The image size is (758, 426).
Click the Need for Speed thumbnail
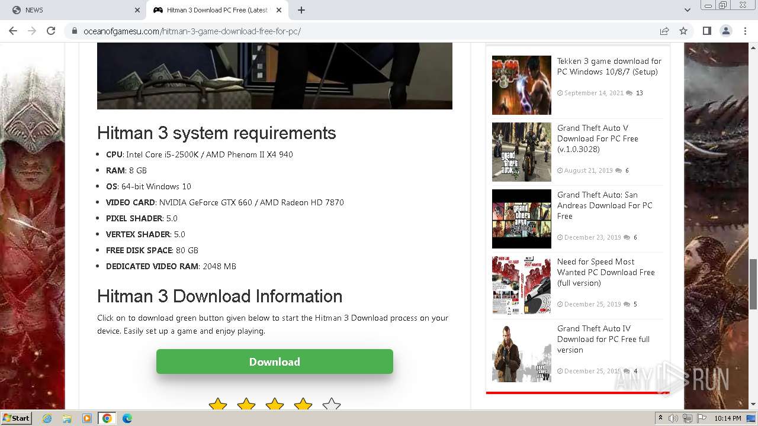coord(522,286)
